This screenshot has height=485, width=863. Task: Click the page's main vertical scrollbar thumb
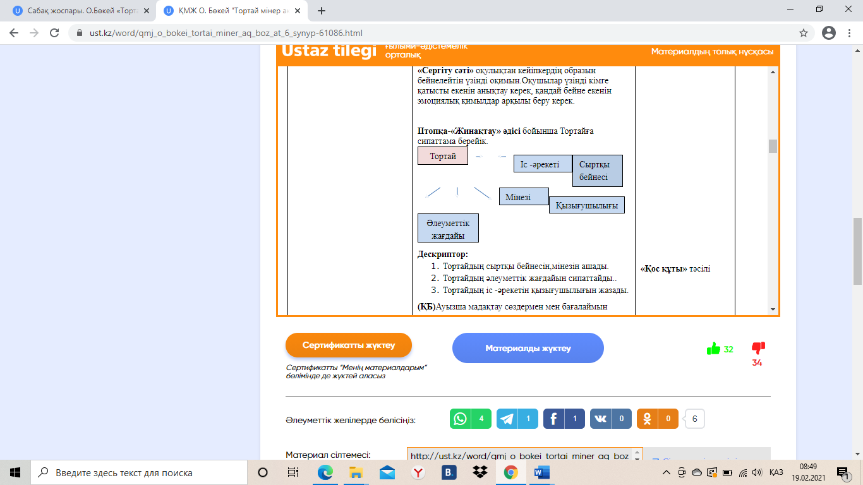pyautogui.click(x=857, y=251)
